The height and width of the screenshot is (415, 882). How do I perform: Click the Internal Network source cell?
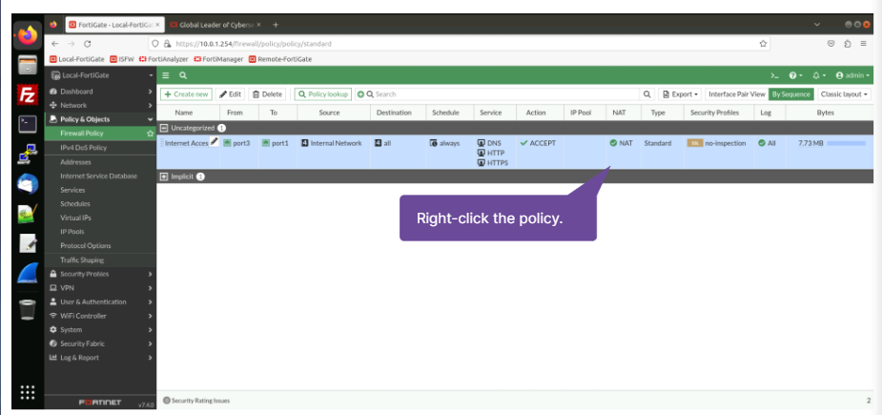(332, 143)
